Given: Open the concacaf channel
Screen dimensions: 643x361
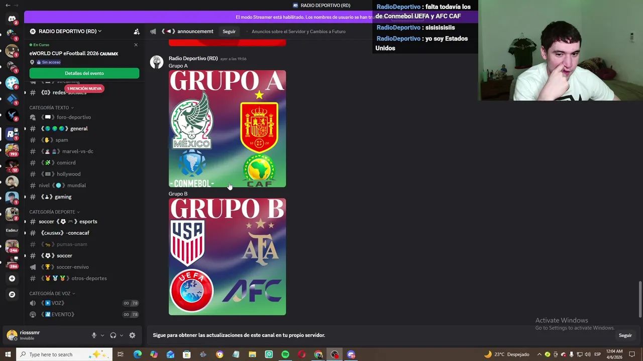Looking at the screenshot, I should [84, 233].
